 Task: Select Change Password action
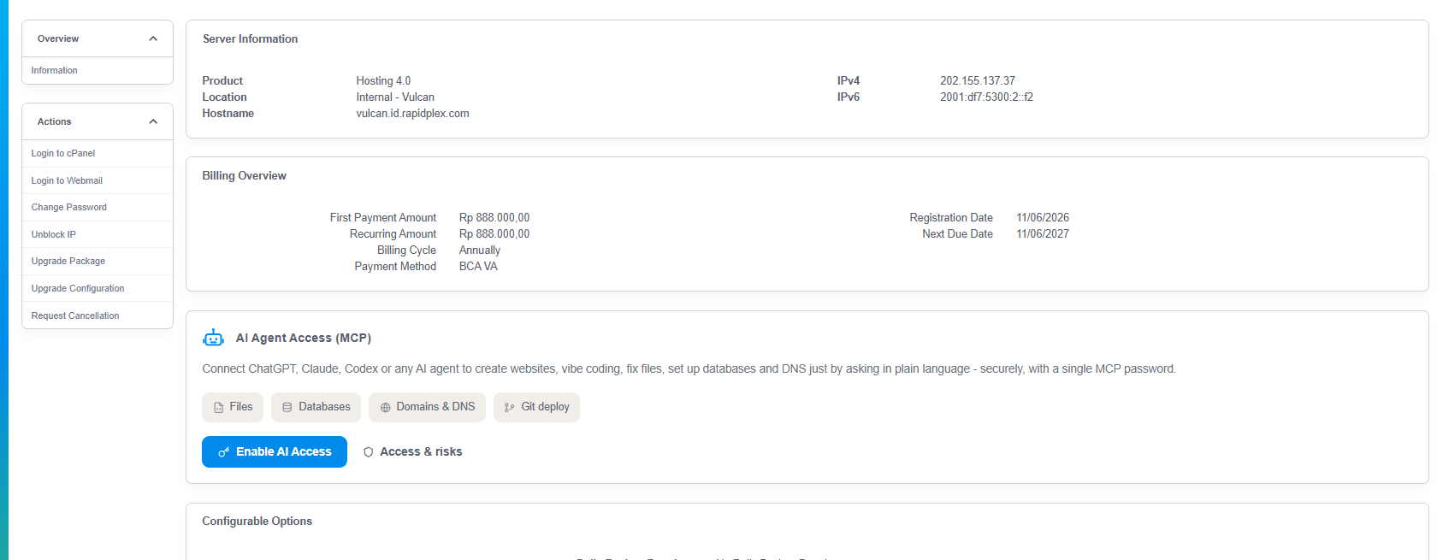(x=98, y=207)
